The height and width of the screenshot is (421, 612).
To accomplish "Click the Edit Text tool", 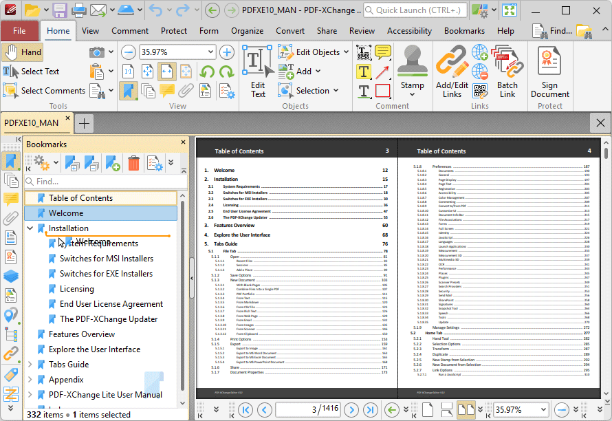I will point(258,72).
